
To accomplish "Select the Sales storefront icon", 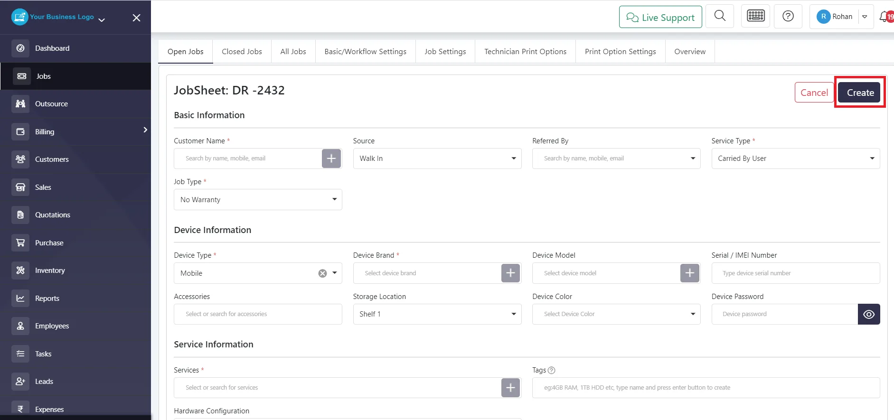I will (x=20, y=187).
